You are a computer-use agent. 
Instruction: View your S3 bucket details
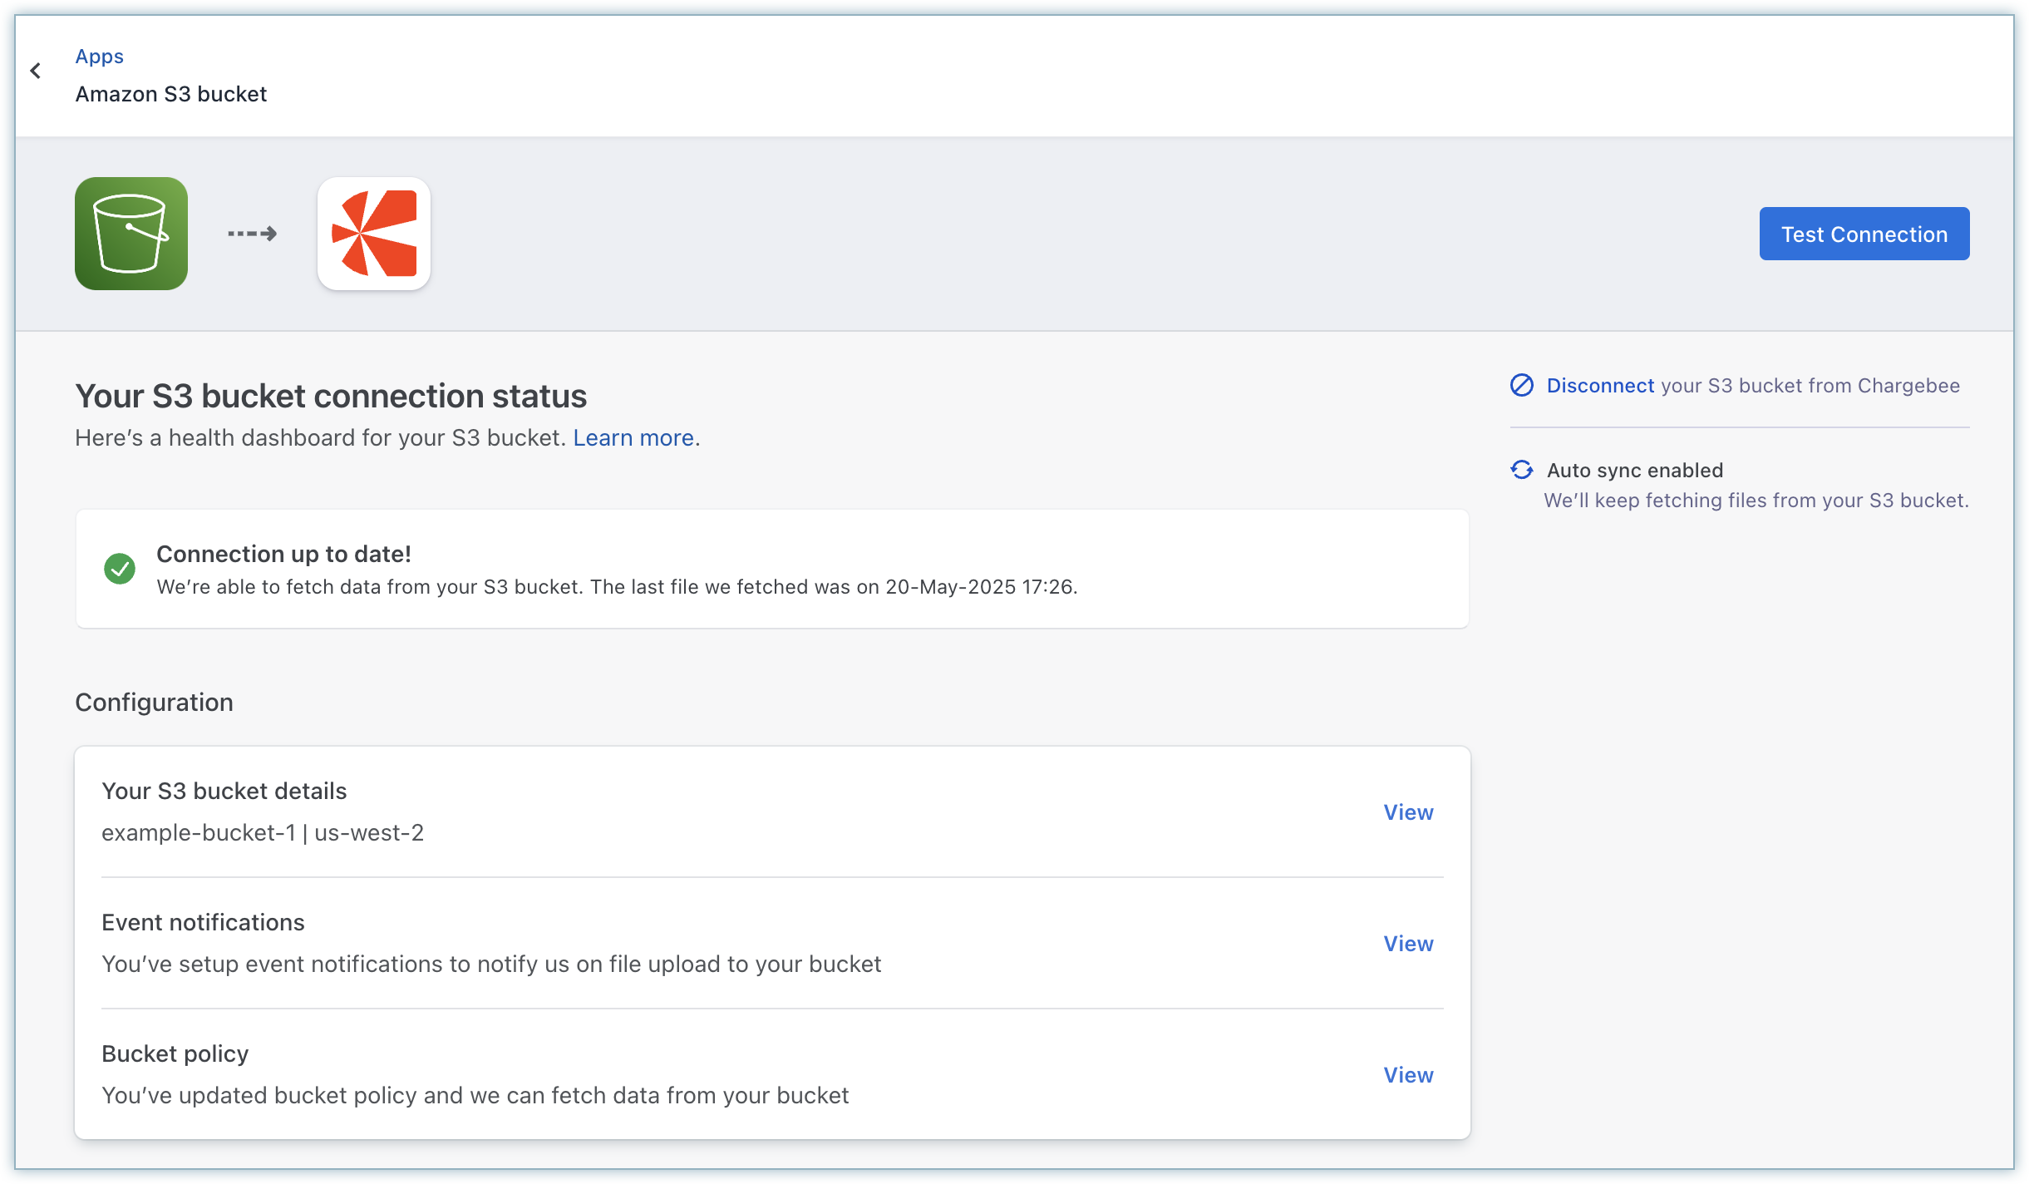pyautogui.click(x=1408, y=812)
